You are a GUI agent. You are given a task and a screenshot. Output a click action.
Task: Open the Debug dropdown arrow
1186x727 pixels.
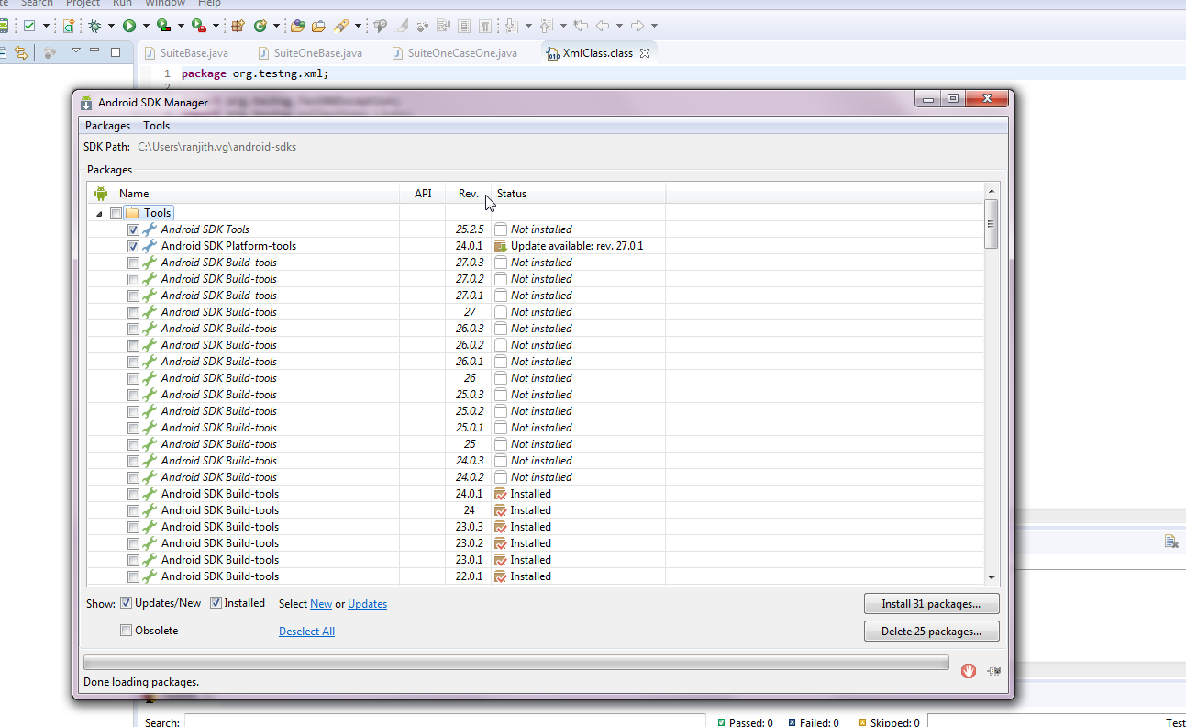111,26
